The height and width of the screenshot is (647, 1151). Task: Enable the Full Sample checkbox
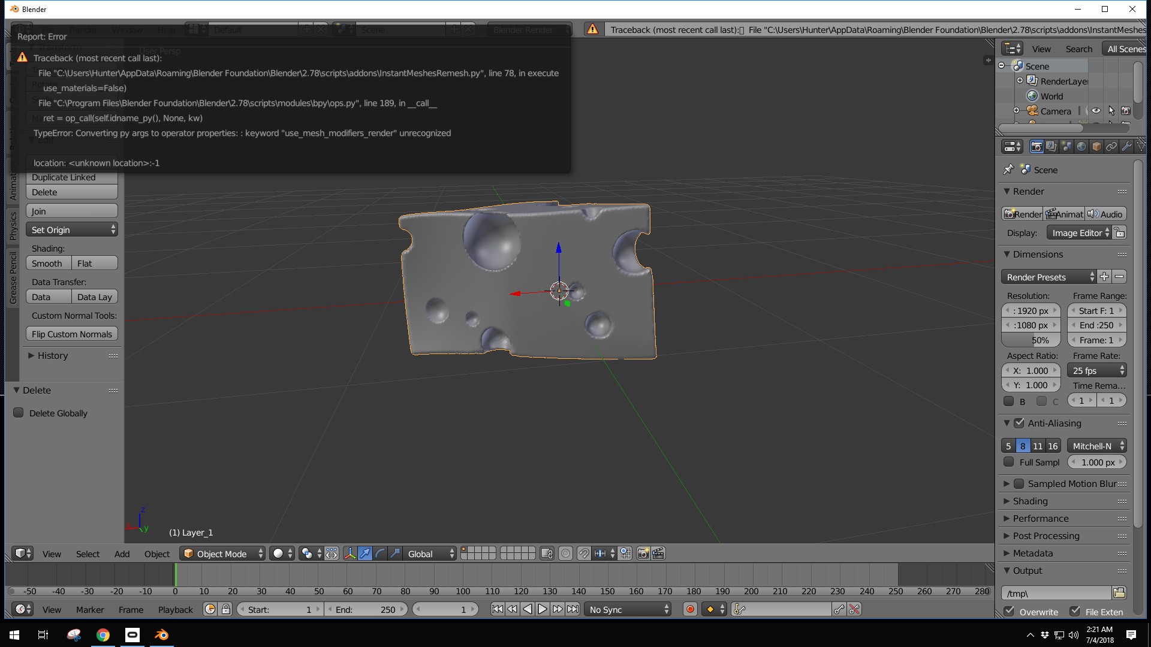[1009, 462]
